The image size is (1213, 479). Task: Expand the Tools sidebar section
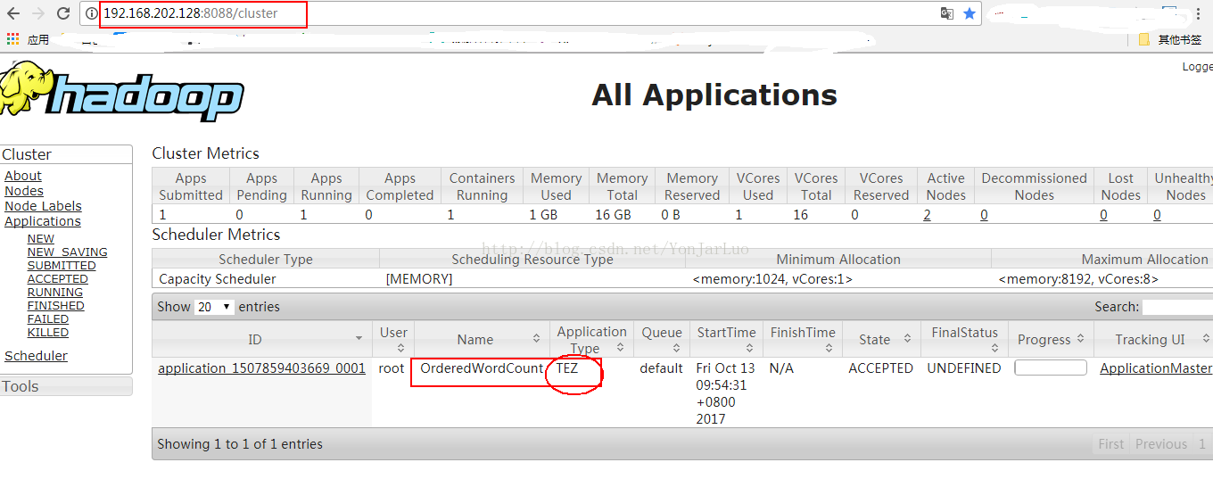66,386
